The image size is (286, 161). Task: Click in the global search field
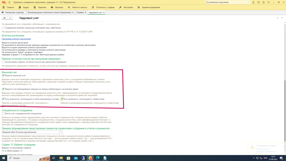pos(228,3)
